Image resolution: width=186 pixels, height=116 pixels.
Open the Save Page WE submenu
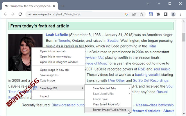point(58,88)
